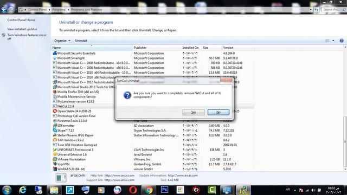Open View installed updates link
The width and height of the screenshot is (347, 195).
22,29
